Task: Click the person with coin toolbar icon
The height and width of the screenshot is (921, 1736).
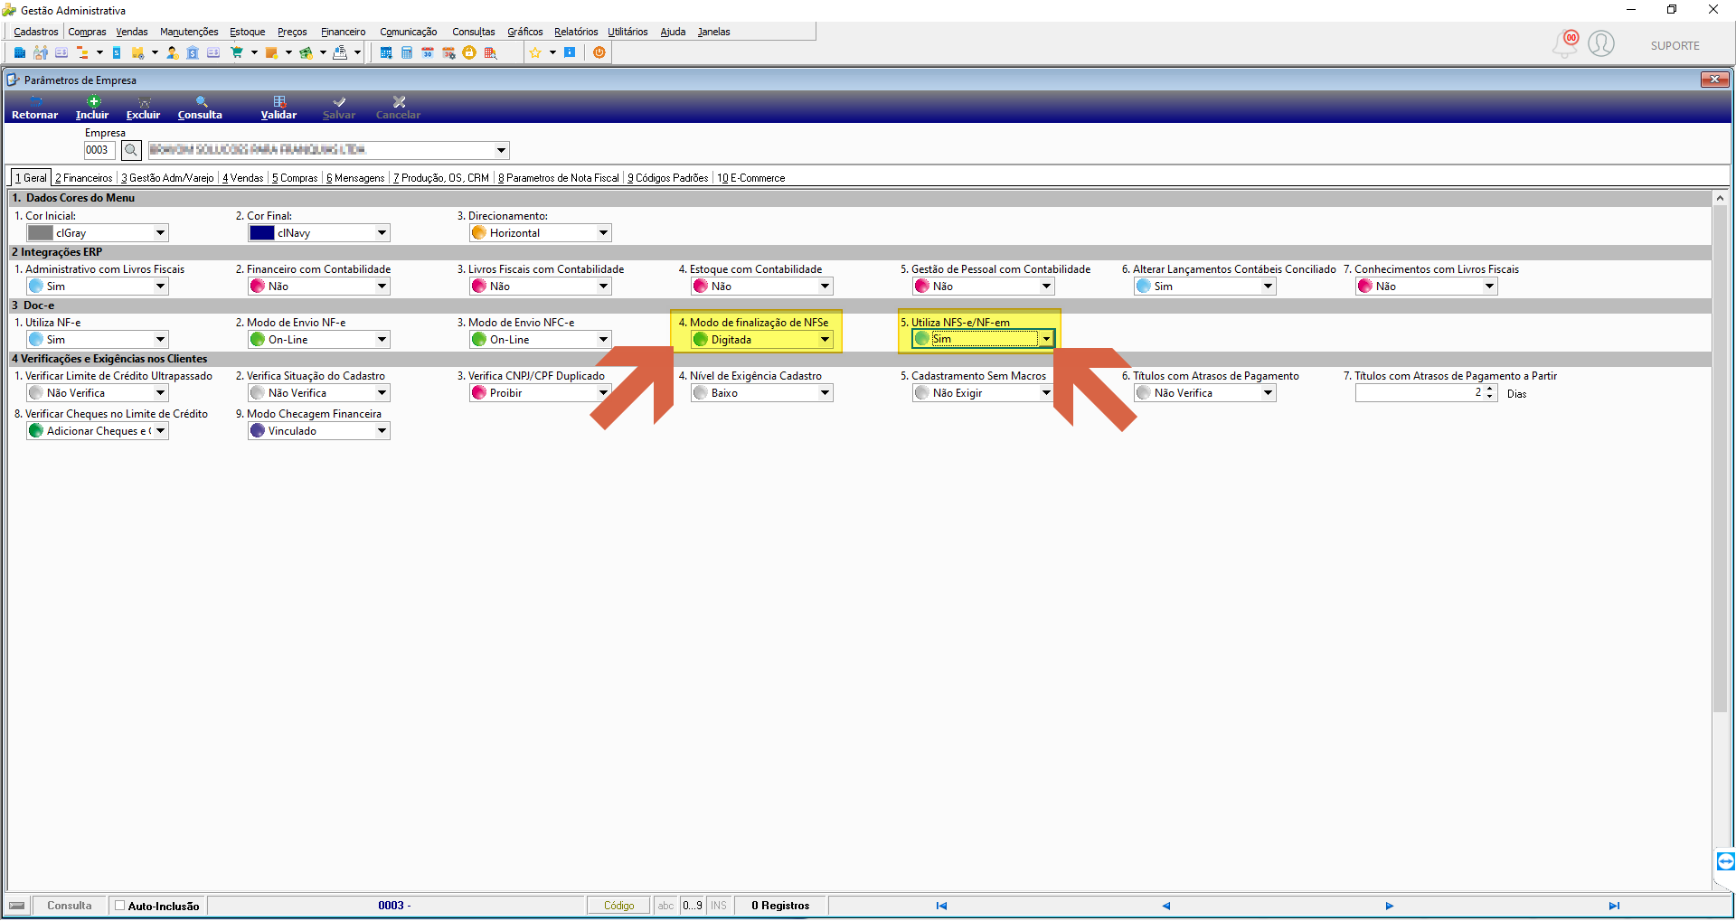Action: [172, 52]
